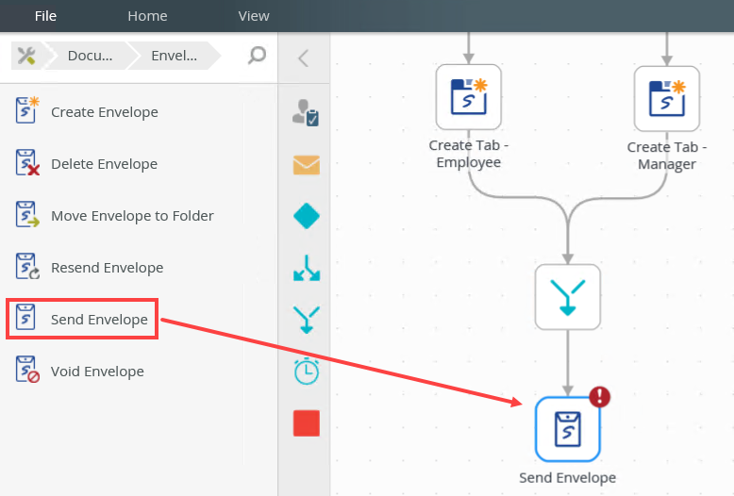Switch to the Home tab
734x496 pixels.
147,16
